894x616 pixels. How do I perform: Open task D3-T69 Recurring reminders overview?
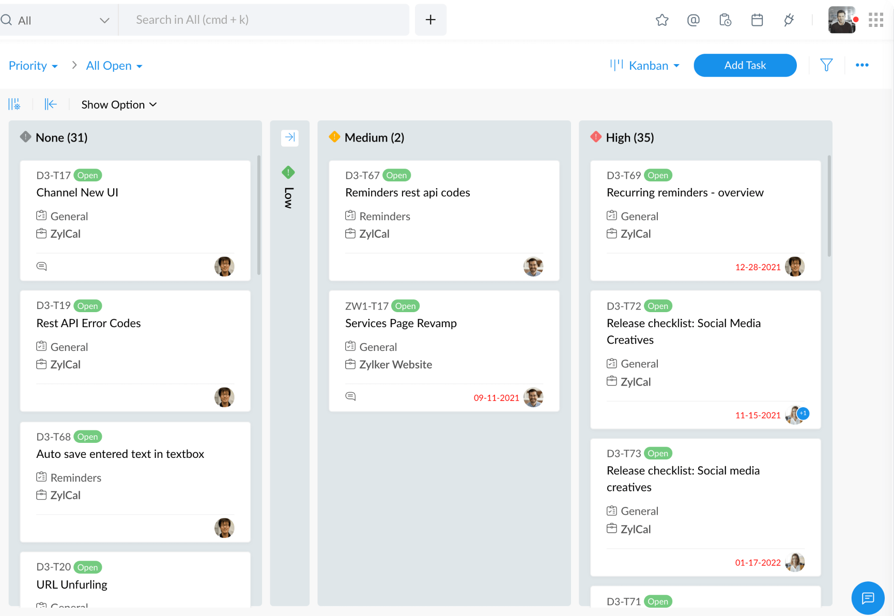pos(685,192)
